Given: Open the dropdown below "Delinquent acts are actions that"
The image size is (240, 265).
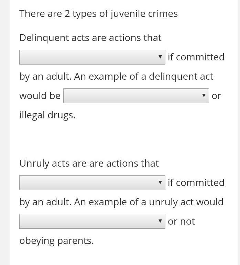Looking at the screenshot, I should coord(92,57).
